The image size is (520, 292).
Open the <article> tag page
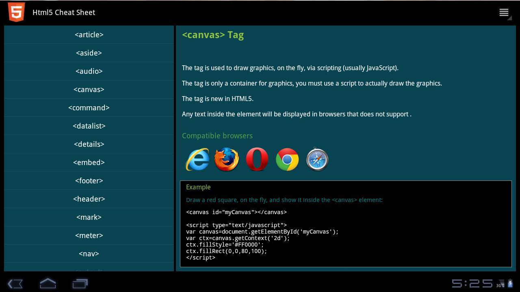point(89,34)
